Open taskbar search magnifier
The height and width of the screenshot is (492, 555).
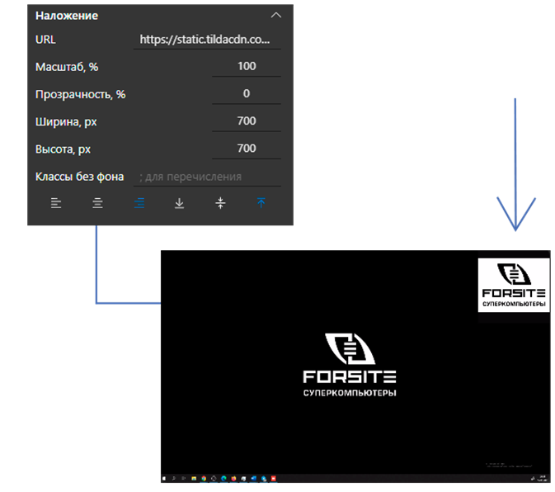[174, 479]
